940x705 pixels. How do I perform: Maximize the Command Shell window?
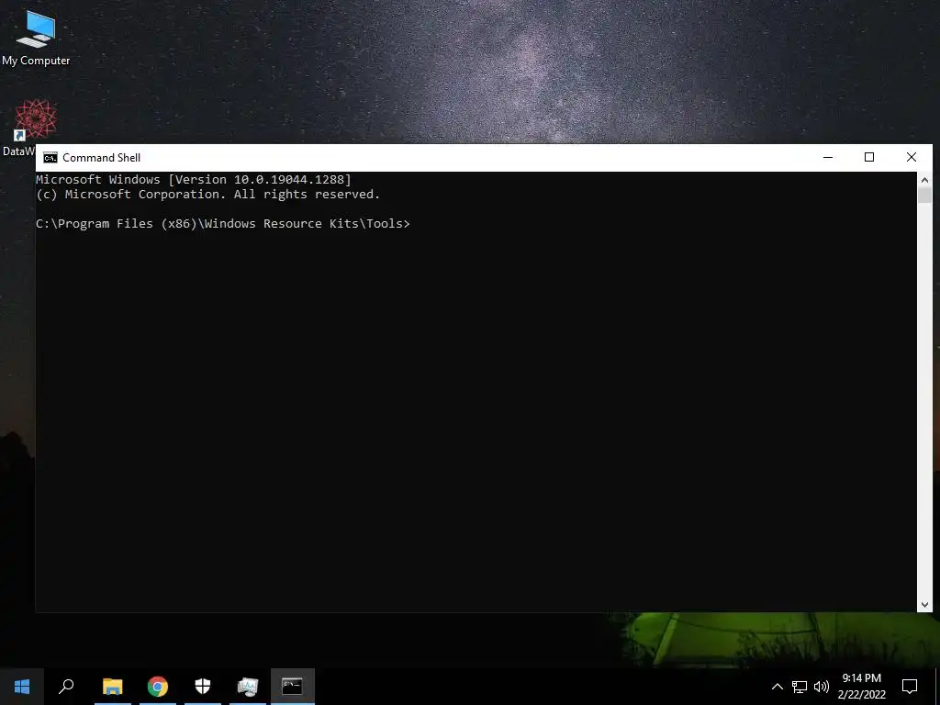point(869,157)
